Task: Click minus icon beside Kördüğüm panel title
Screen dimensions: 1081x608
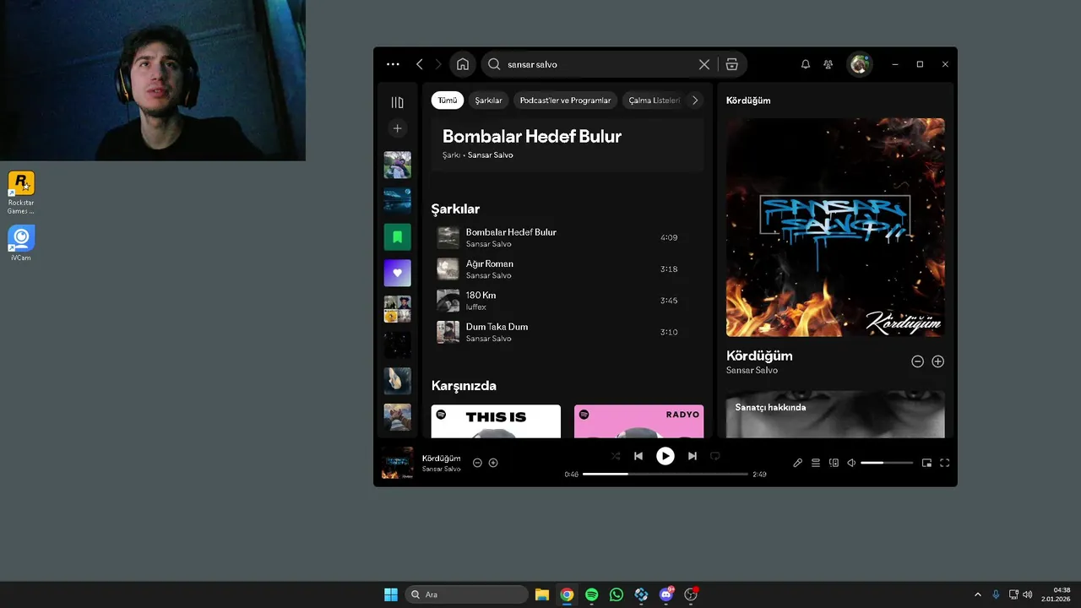Action: tap(917, 361)
